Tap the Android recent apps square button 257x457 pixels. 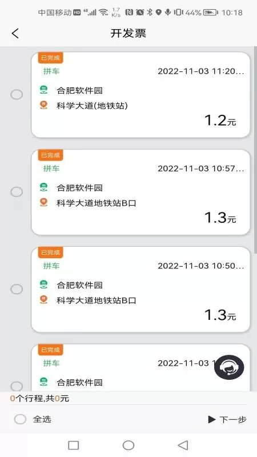pos(74,445)
